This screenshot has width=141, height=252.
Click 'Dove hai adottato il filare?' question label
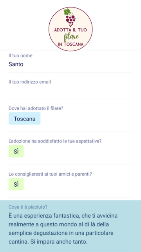pyautogui.click(x=36, y=108)
